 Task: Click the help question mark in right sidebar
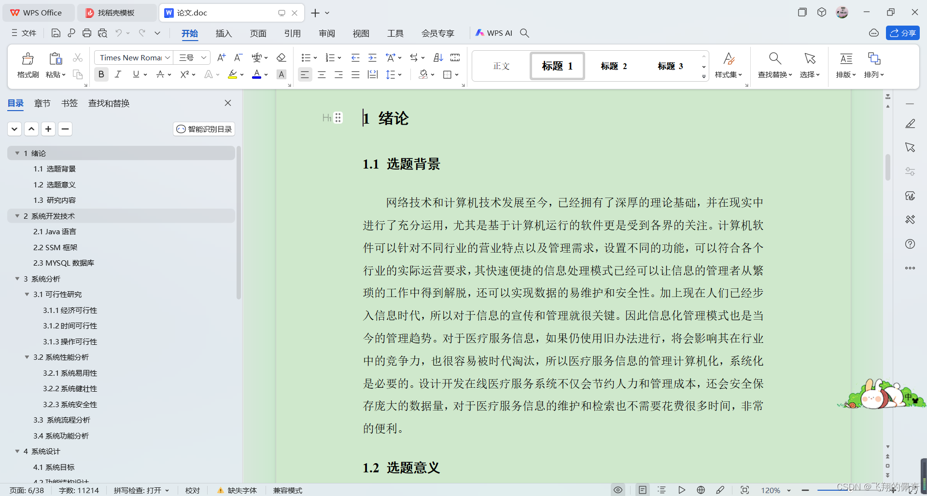(910, 244)
